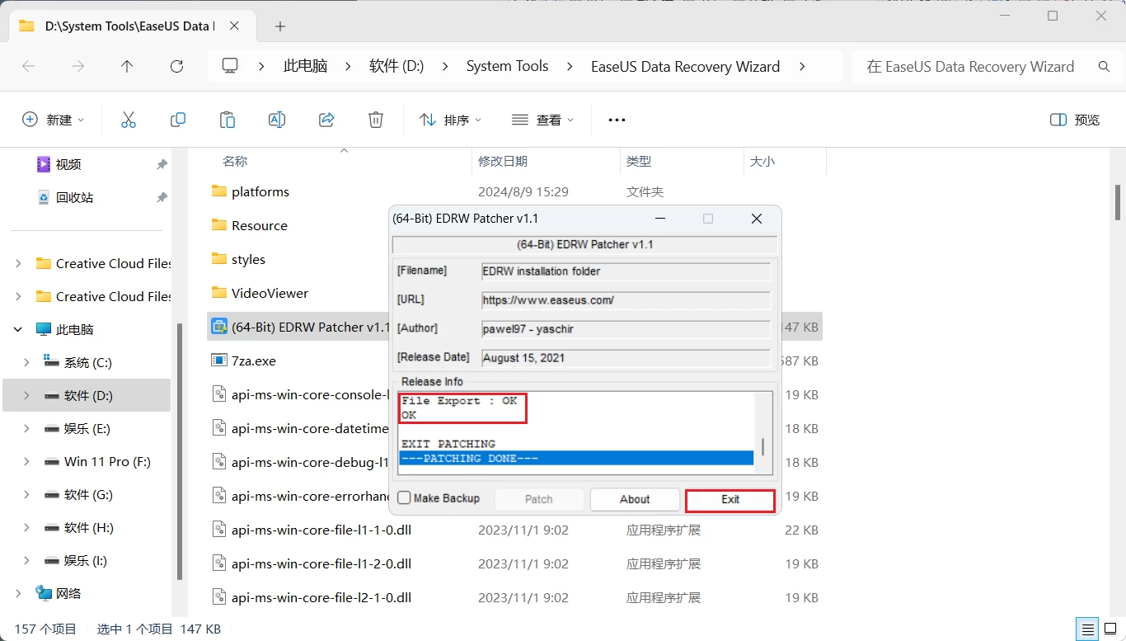1126x641 pixels.
Task: Select 软件 (G:) drive in sidebar
Action: click(x=87, y=494)
